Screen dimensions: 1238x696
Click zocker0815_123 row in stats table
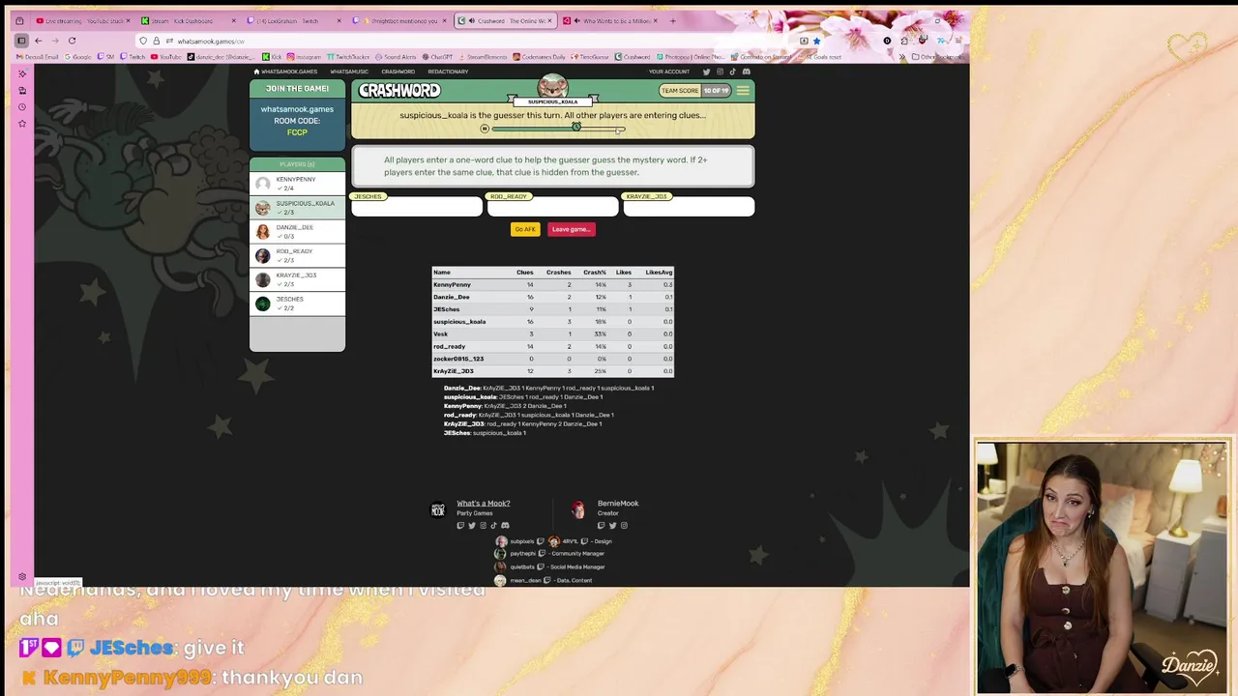(552, 359)
